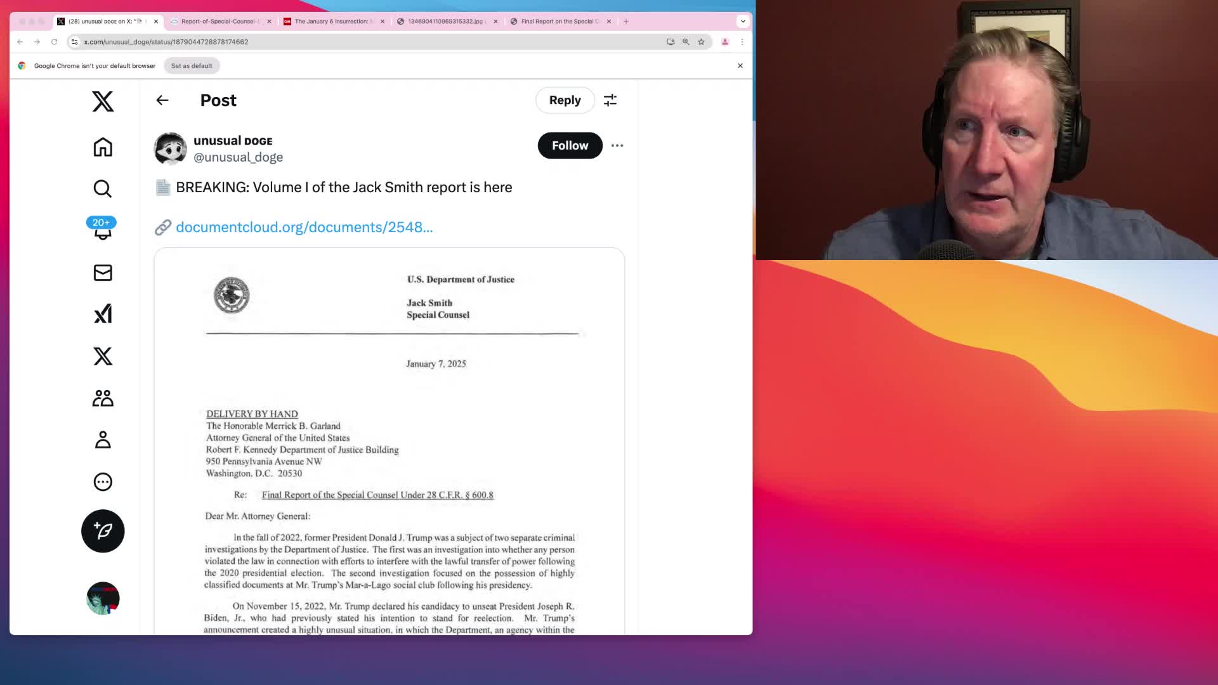The image size is (1218, 685).
Task: Open the Communities people icon
Action: pos(103,398)
